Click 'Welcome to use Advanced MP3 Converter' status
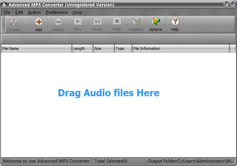Image resolution: width=237 pixels, height=166 pixels. (x=46, y=161)
